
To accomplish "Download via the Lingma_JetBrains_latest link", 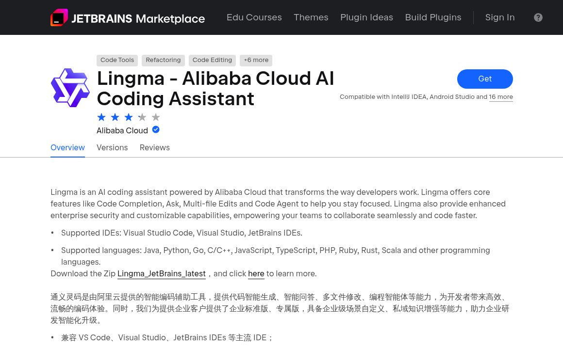I will tap(162, 273).
